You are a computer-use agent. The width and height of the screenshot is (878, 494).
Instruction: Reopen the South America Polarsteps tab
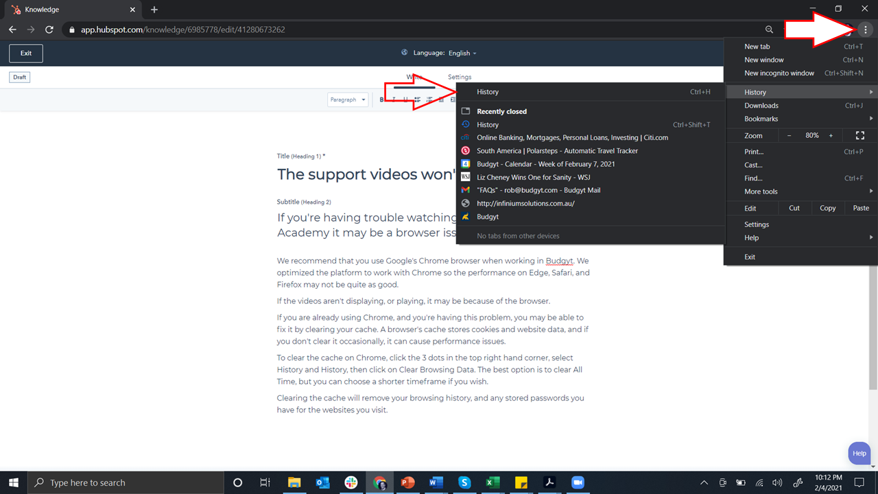[590, 151]
